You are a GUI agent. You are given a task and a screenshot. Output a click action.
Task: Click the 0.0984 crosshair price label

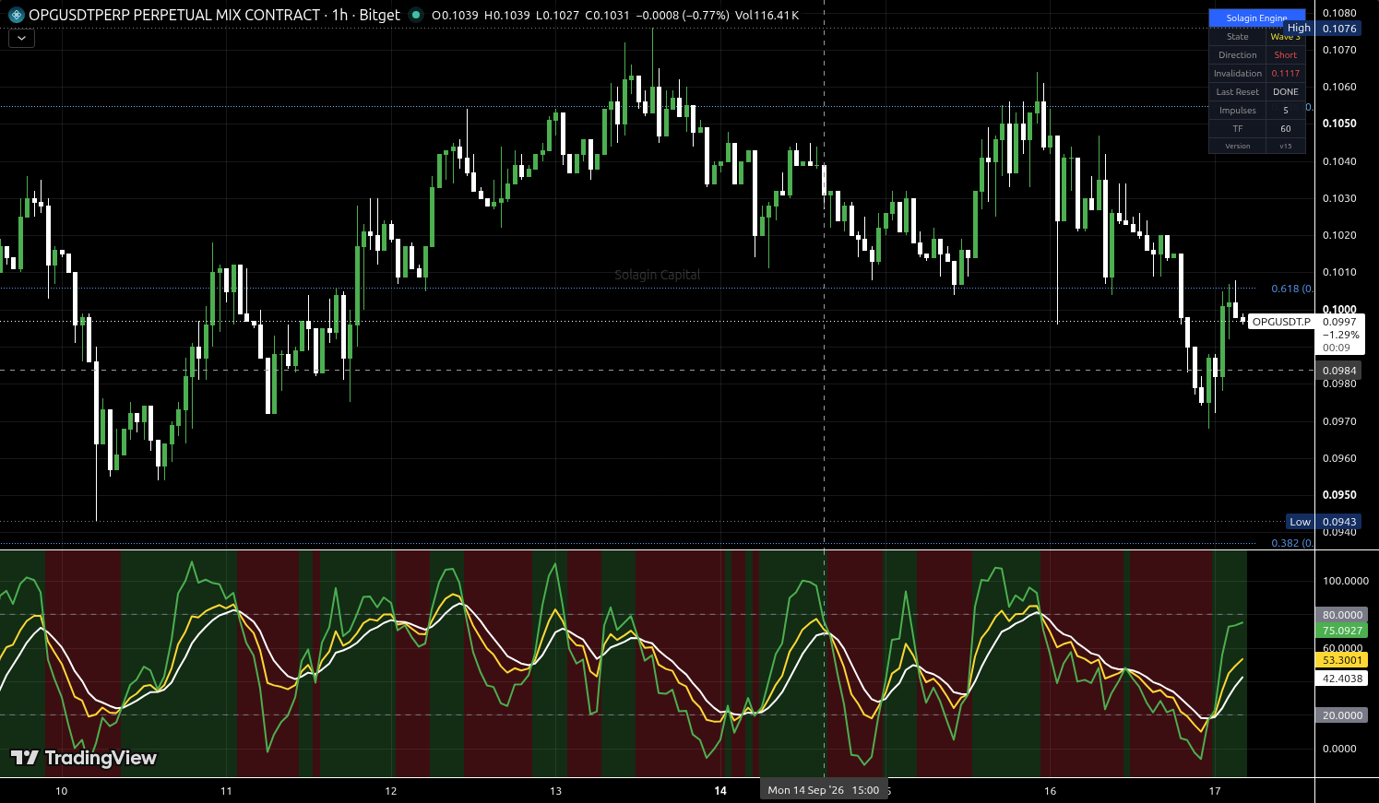1339,371
